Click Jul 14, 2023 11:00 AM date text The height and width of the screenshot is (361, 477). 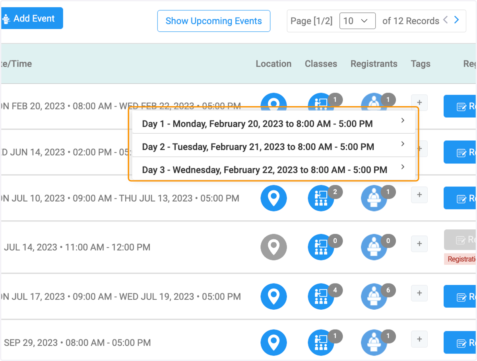pos(77,247)
